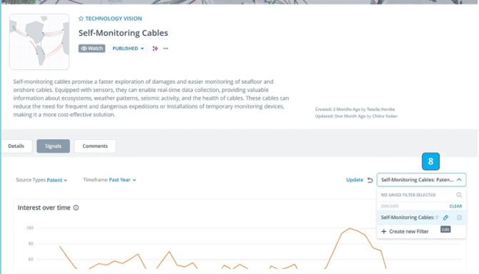
Task: Switch to the Comments tab
Action: click(95, 146)
